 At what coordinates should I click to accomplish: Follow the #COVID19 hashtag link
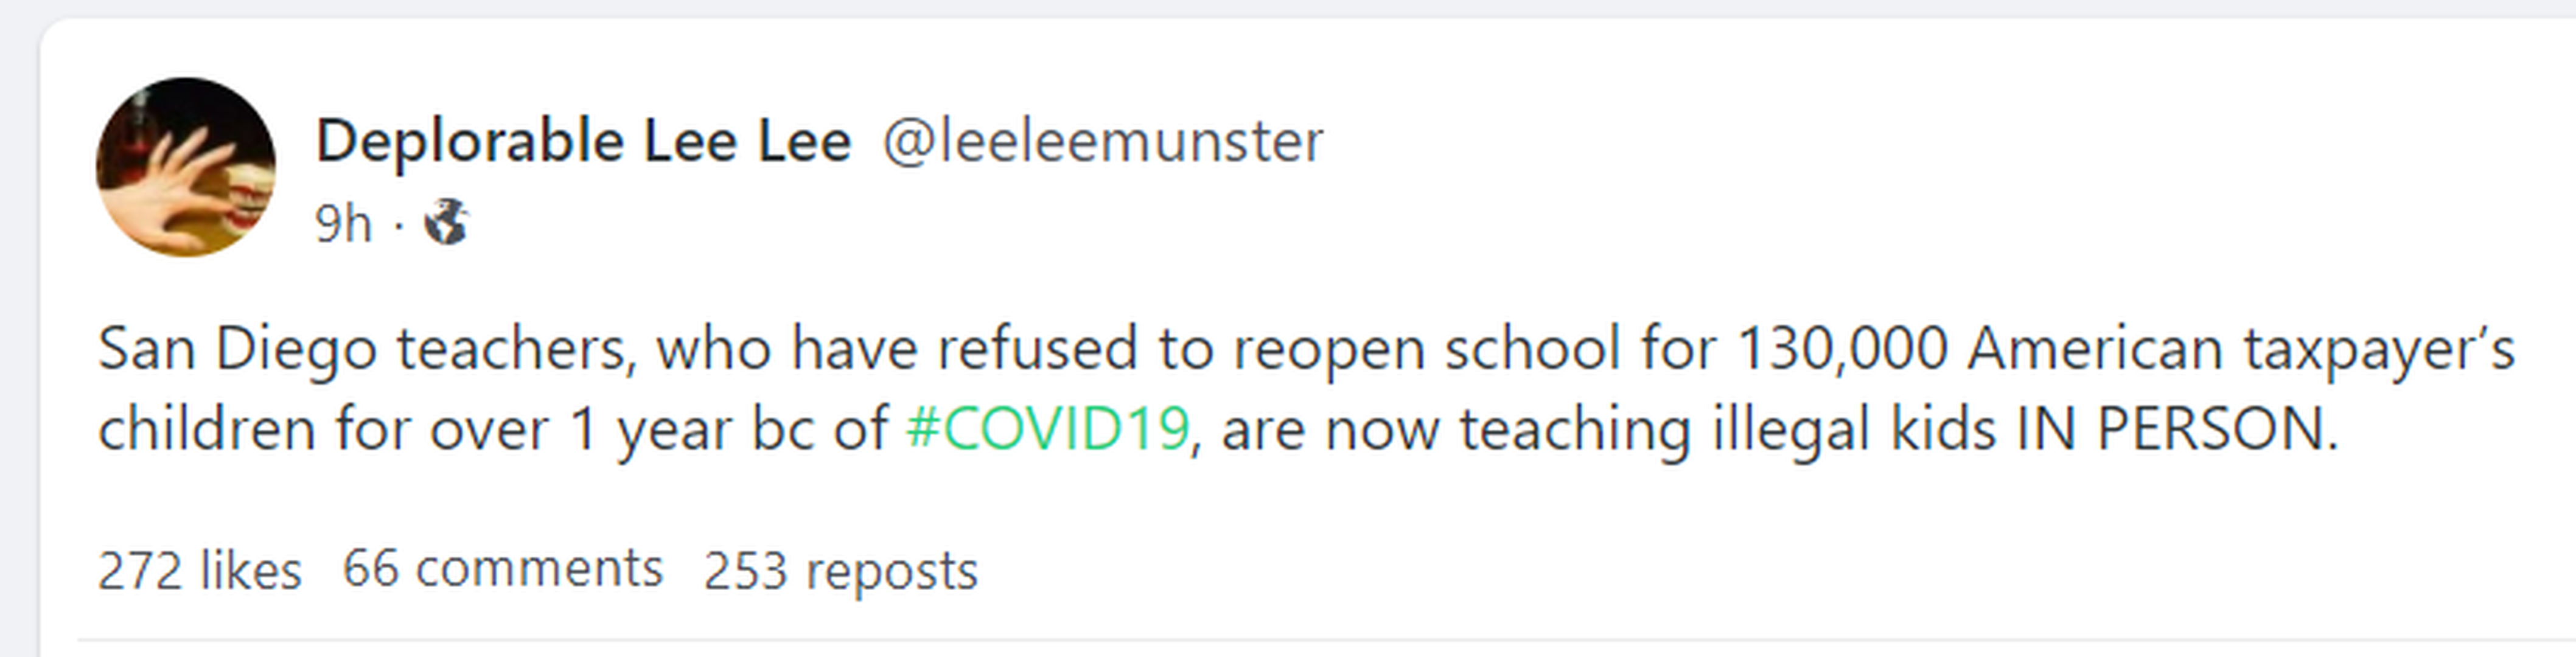[x=1047, y=429]
